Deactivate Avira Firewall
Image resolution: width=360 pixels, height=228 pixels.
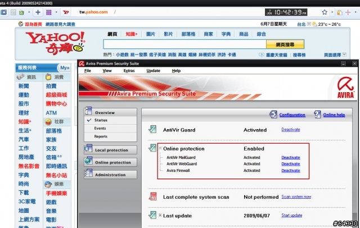pyautogui.click(x=291, y=171)
